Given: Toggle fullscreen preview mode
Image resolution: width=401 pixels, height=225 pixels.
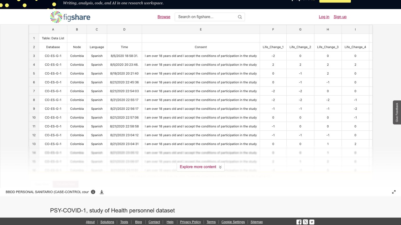Looking at the screenshot, I should pos(394,192).
